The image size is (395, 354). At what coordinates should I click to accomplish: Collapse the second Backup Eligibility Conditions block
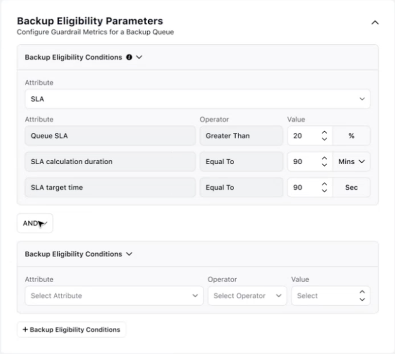129,254
